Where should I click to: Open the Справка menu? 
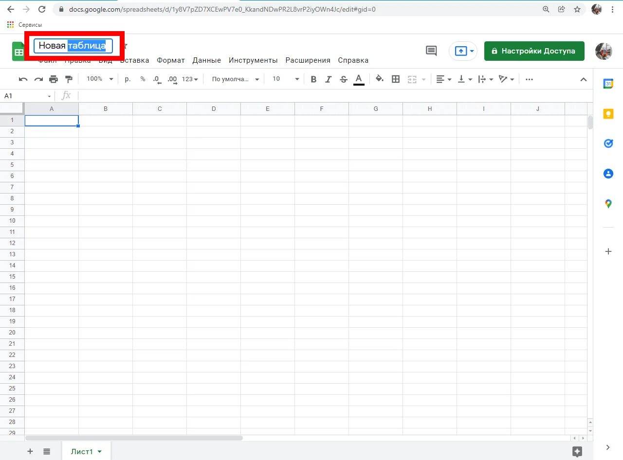pyautogui.click(x=353, y=60)
